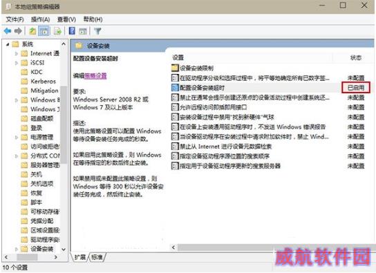Select the 驱动程序安装 folder in tree
The image size is (376, 273).
(x=40, y=239)
